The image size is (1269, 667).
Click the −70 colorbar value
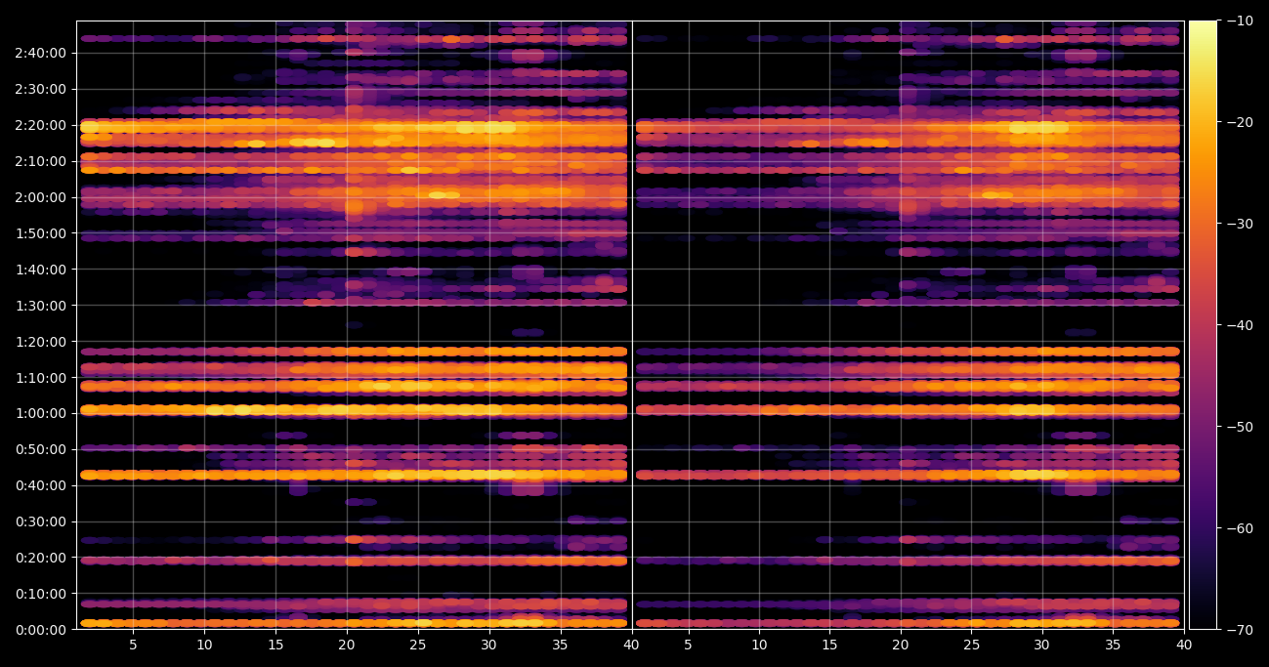coord(1240,630)
